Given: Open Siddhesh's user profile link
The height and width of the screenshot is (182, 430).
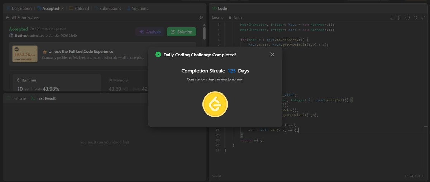Looking at the screenshot, I should 21,36.
